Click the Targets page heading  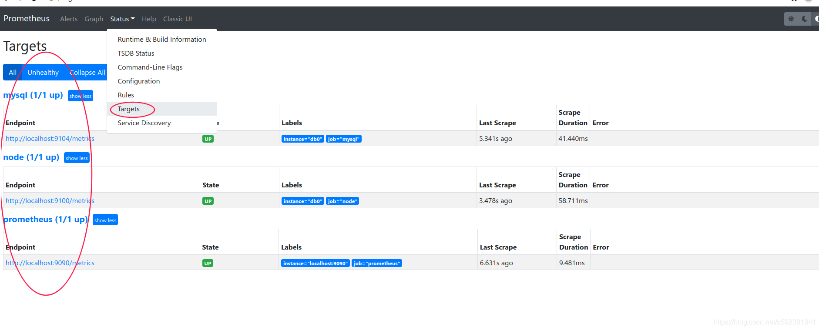click(25, 46)
